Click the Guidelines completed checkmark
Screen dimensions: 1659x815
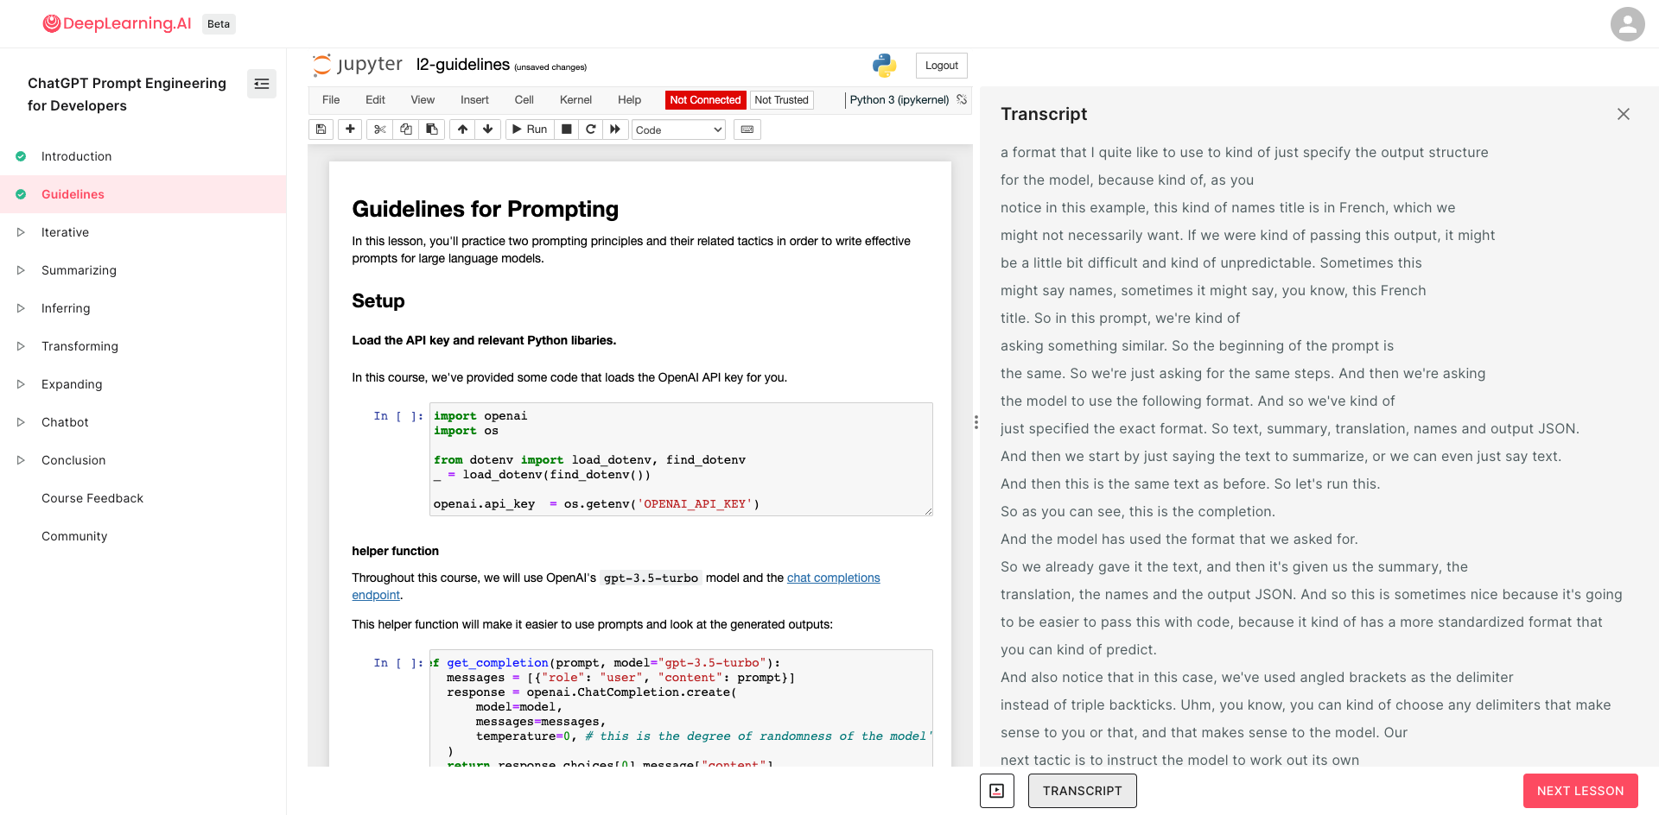[x=21, y=194]
